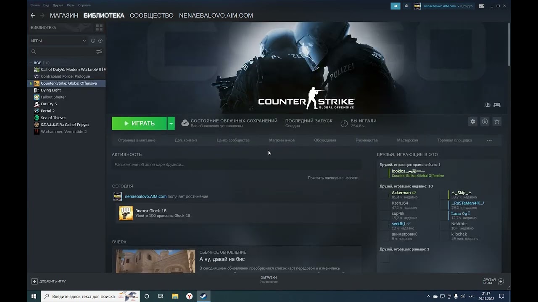Open account name dropdown
The width and height of the screenshot is (538, 302).
[x=443, y=6]
